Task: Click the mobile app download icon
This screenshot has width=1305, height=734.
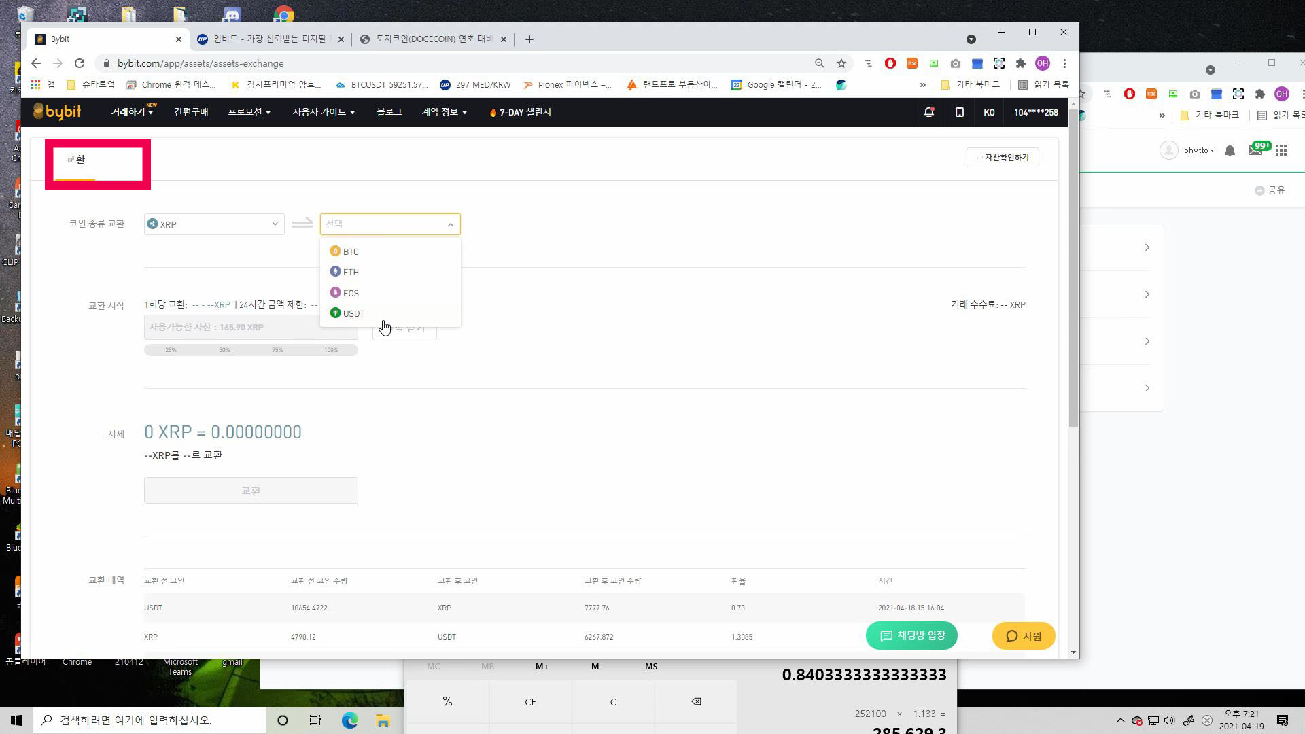Action: pos(959,112)
